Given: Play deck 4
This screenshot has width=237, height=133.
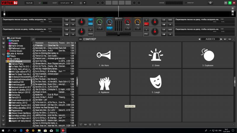Looking at the screenshot, I should pyautogui.click(x=170, y=34).
